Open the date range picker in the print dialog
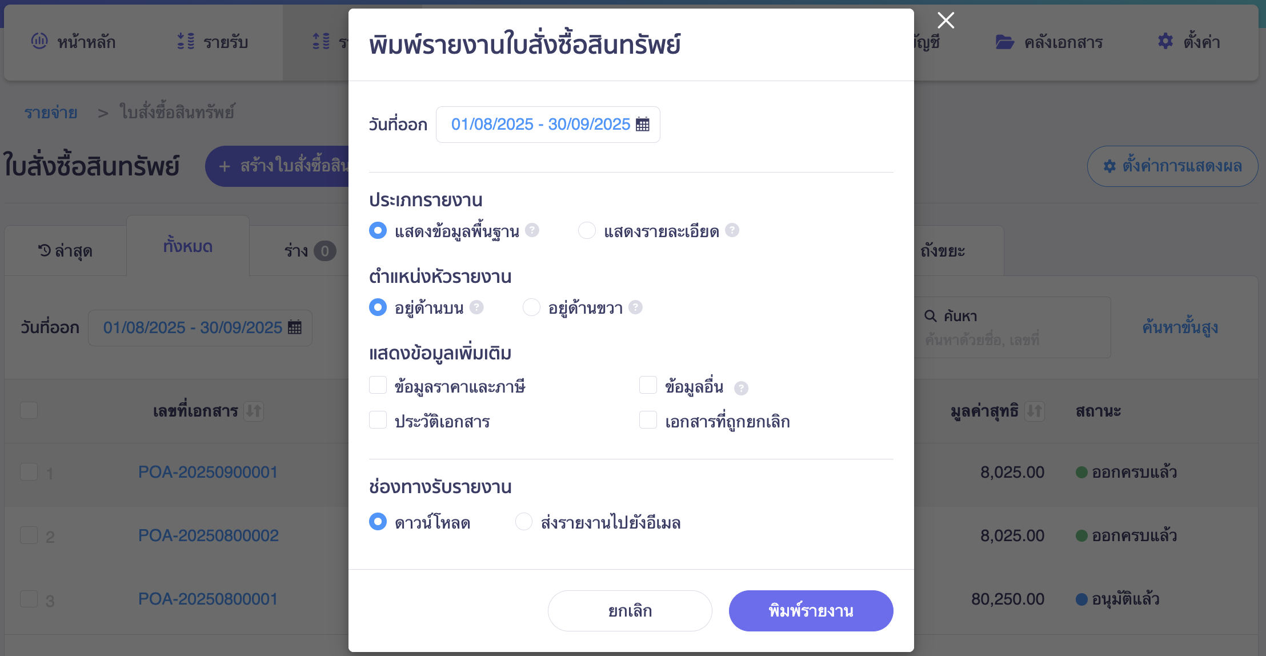 [x=547, y=125]
